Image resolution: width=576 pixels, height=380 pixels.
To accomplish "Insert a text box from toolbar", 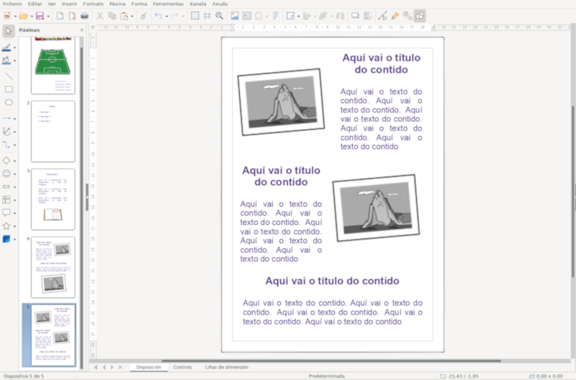I will point(247,15).
